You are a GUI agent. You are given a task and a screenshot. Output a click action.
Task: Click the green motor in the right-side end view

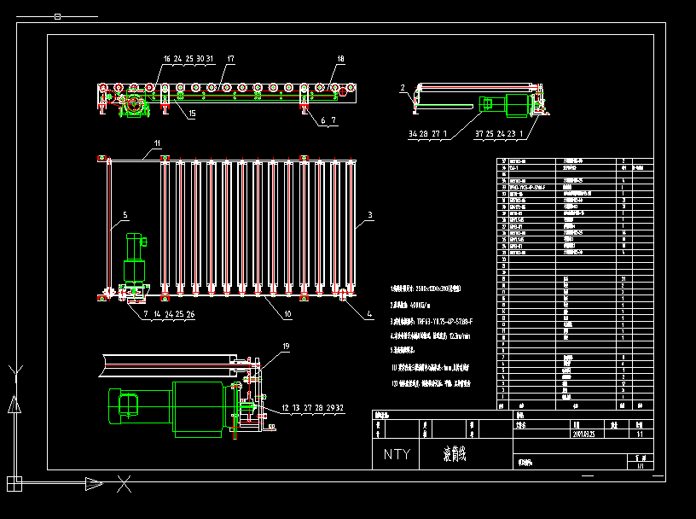(x=514, y=104)
